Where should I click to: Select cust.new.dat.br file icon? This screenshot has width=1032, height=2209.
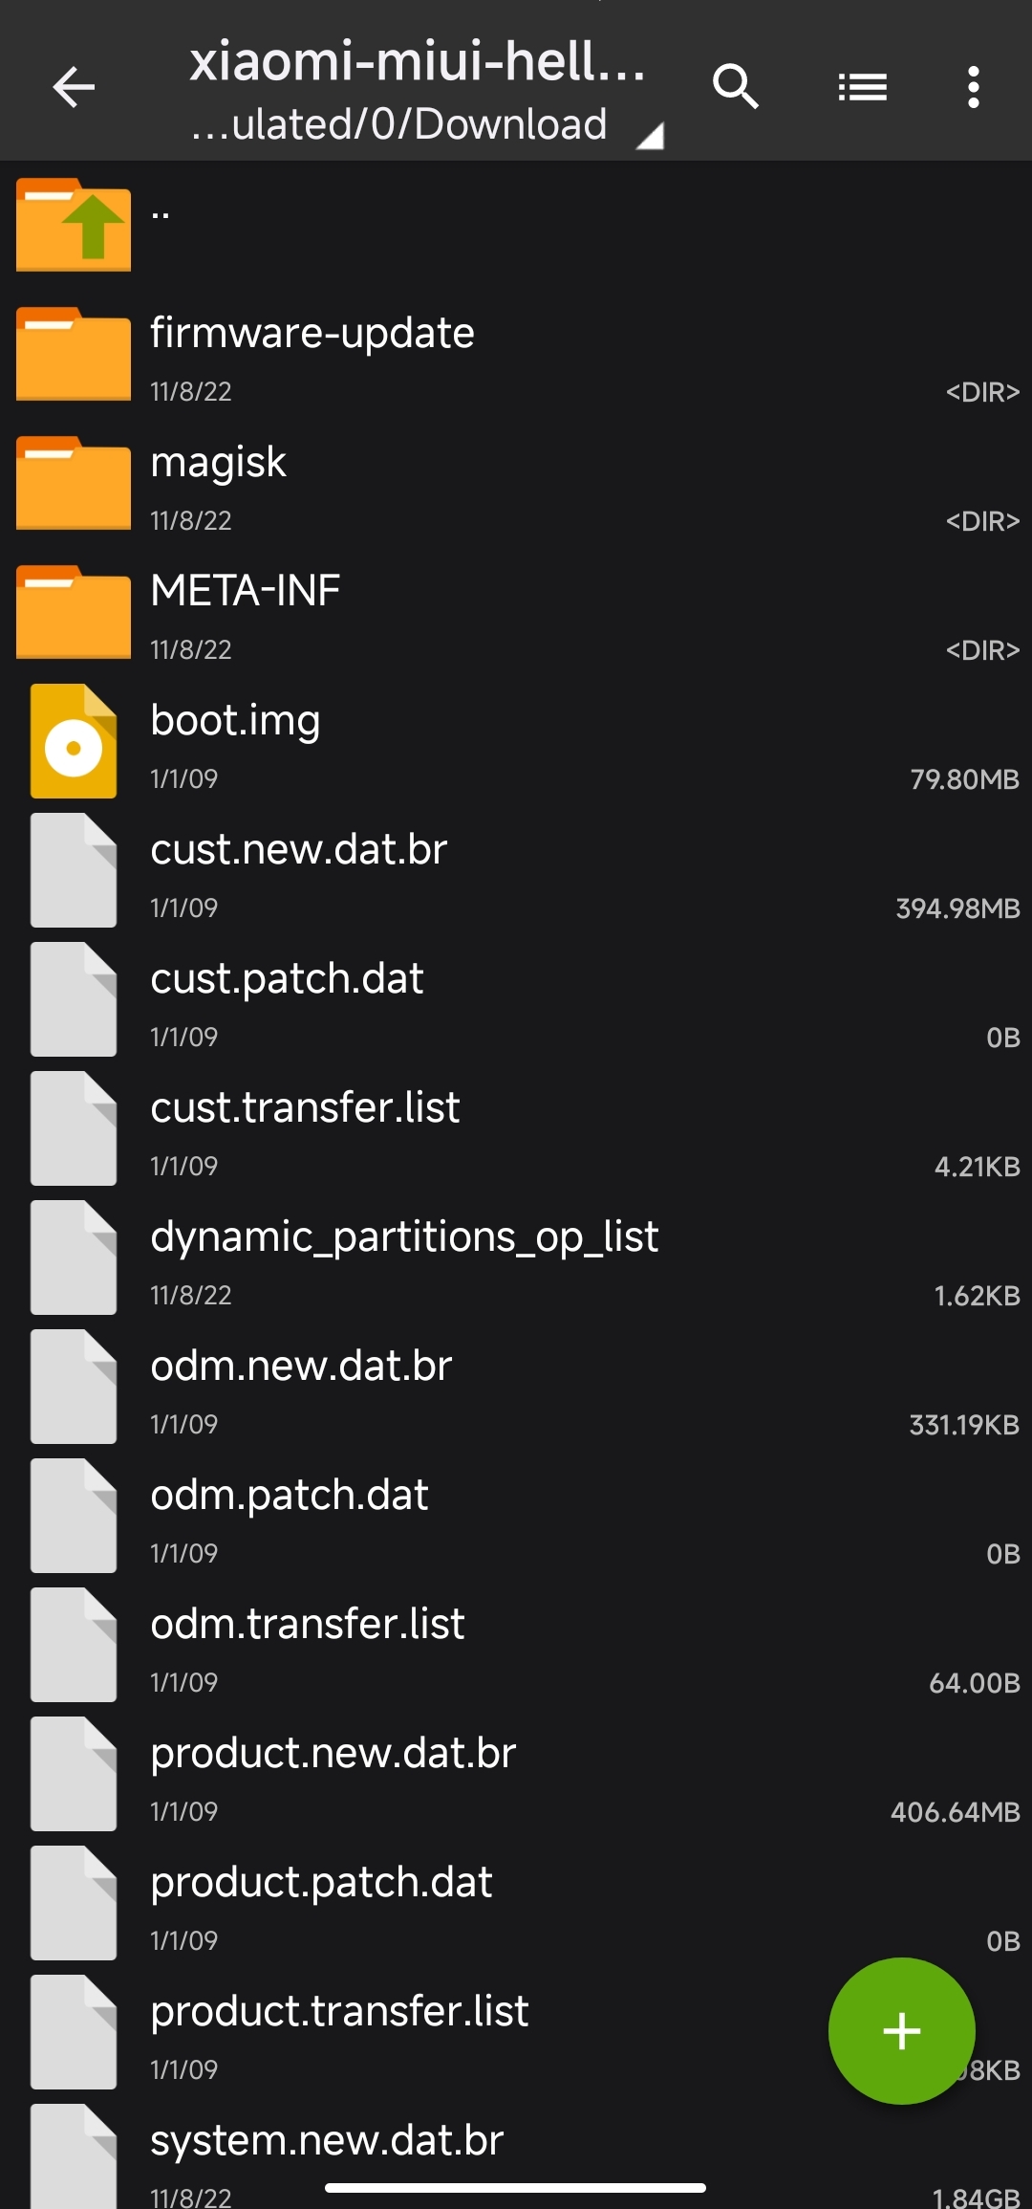coord(74,870)
